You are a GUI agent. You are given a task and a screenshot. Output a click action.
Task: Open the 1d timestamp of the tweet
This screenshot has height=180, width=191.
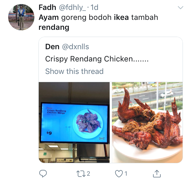(94, 7)
